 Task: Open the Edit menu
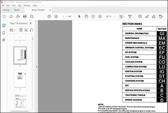tap(8, 5)
